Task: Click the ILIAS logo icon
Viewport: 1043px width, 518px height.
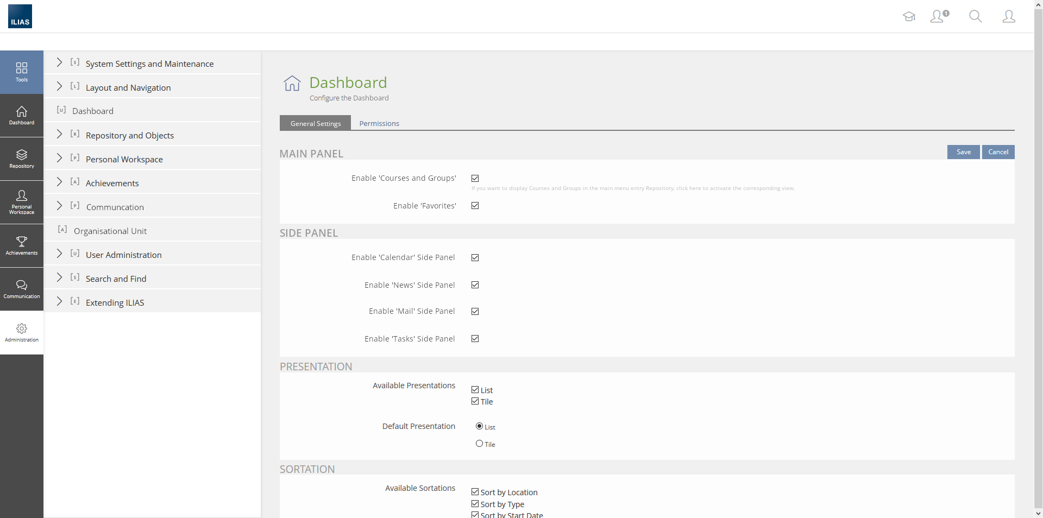Action: pyautogui.click(x=20, y=16)
